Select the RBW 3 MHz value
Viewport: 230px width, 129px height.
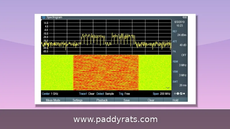click(x=179, y=63)
